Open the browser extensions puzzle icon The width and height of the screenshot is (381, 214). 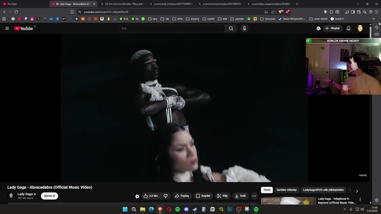(331, 12)
